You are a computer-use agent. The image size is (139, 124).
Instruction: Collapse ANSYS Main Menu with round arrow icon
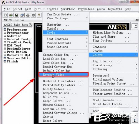tap(30, 25)
